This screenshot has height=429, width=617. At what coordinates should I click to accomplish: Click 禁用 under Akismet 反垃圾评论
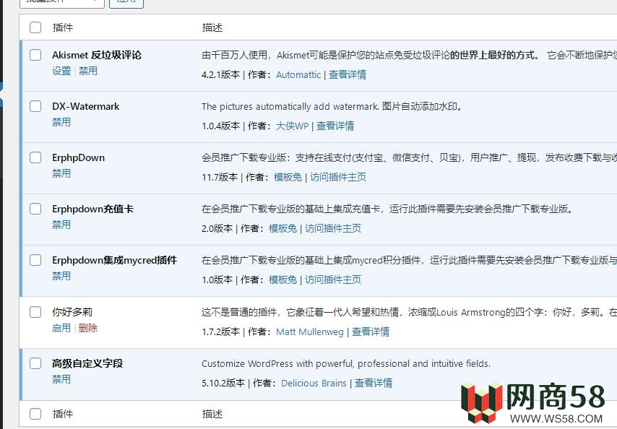coord(88,71)
